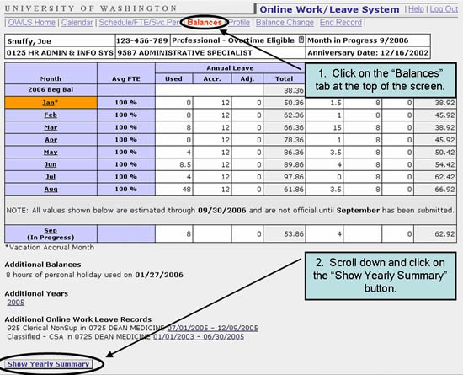This screenshot has height=375, width=463.
Task: Open the Mar month link
Action: 51,127
